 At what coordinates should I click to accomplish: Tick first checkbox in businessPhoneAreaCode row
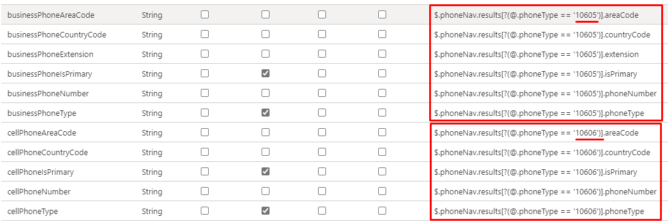205,15
